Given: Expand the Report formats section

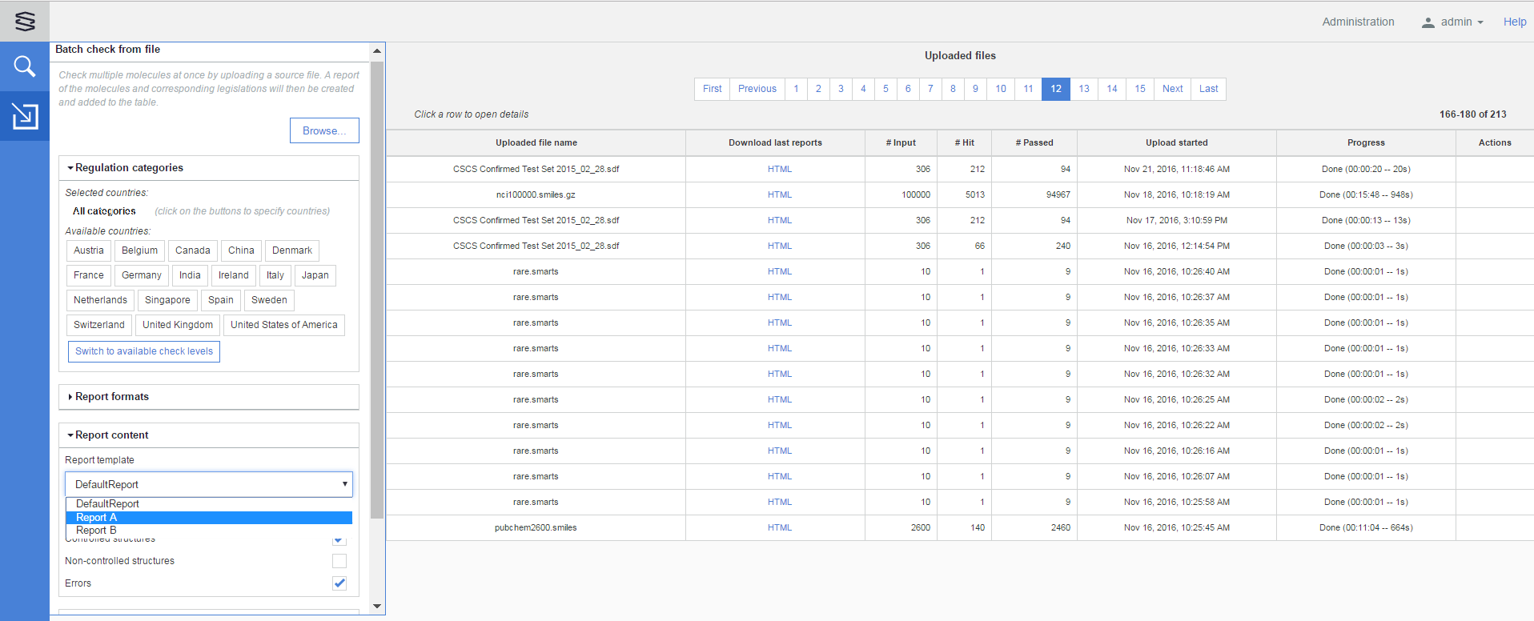Looking at the screenshot, I should (112, 397).
